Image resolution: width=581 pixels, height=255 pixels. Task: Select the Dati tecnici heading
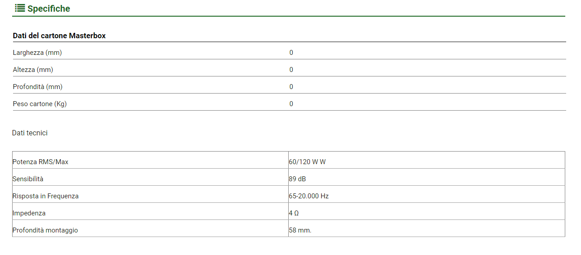click(30, 133)
